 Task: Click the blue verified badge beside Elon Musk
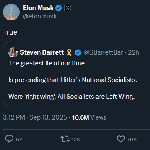(58, 8)
